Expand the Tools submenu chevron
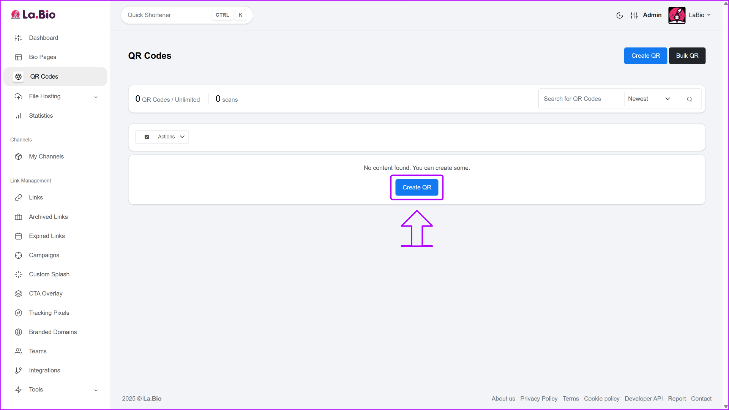The image size is (729, 410). 96,390
